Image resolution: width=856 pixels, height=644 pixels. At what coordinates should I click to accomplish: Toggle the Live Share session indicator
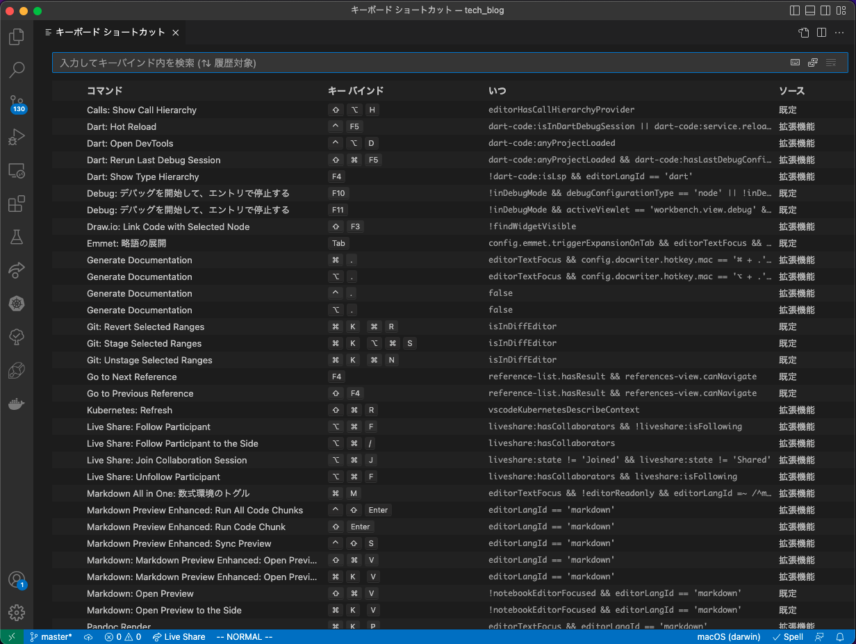(x=178, y=636)
